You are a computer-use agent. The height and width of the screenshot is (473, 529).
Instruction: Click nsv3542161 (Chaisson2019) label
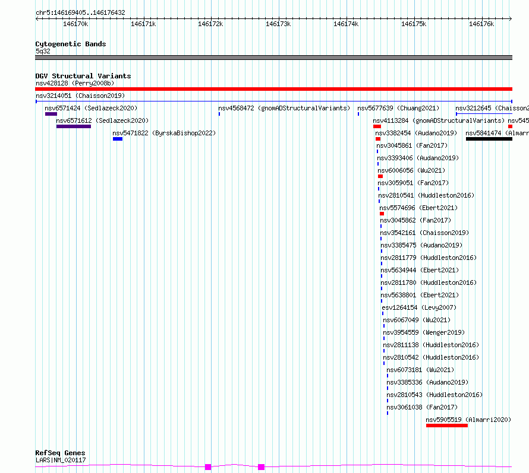click(x=424, y=233)
